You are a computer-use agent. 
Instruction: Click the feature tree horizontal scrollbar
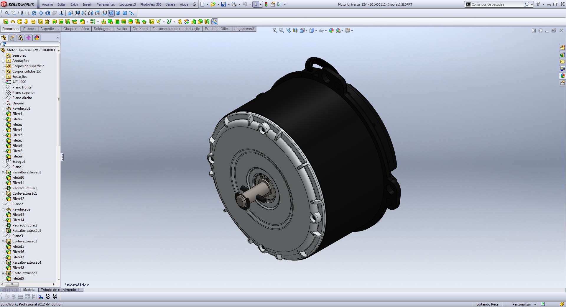point(29,285)
